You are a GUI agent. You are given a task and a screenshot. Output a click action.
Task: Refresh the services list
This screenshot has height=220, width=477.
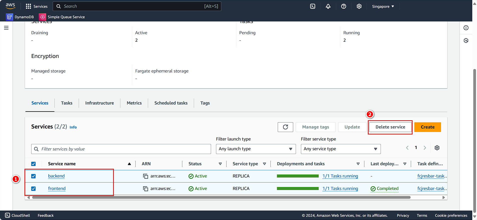[x=285, y=127]
